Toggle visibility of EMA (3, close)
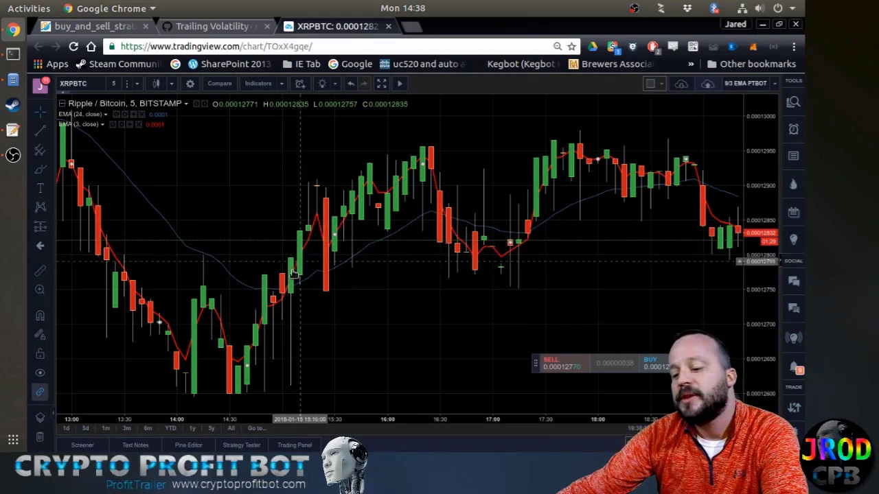Viewport: 879px width, 494px height. point(114,125)
